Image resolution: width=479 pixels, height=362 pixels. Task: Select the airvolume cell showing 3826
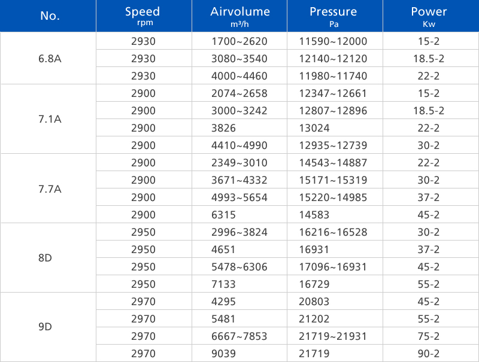pyautogui.click(x=225, y=128)
